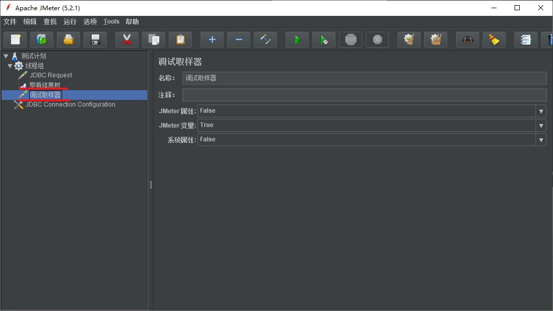
Task: Open the 帮助 menu
Action: coord(132,22)
